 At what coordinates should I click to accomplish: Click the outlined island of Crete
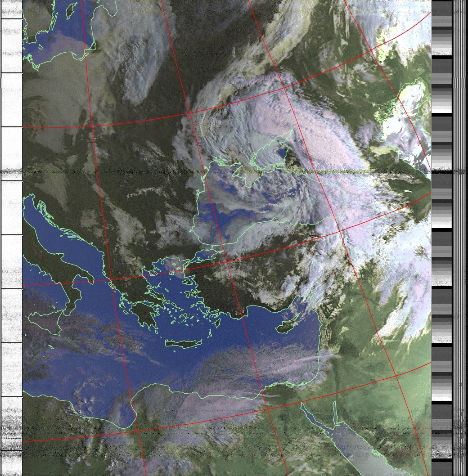(x=184, y=343)
